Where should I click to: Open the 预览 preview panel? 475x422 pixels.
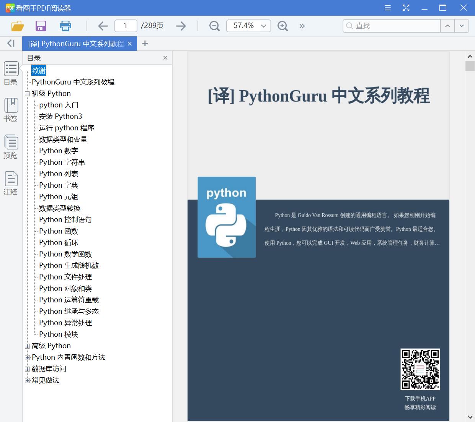pos(11,146)
